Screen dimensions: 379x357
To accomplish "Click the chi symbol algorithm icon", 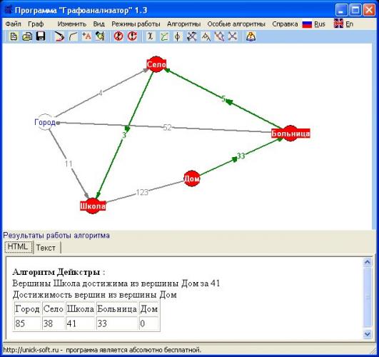I will [151, 36].
